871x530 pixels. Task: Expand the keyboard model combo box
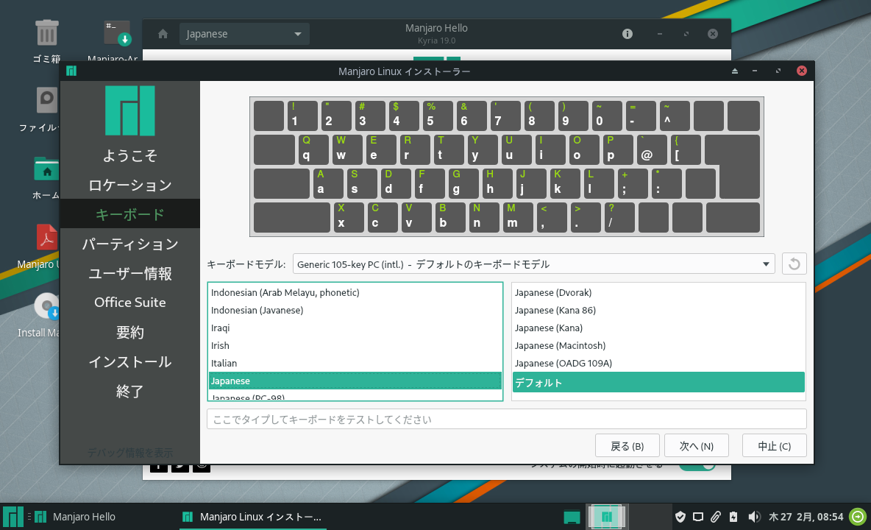(x=533, y=264)
